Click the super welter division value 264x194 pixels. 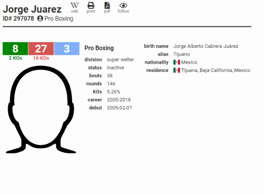click(x=121, y=60)
